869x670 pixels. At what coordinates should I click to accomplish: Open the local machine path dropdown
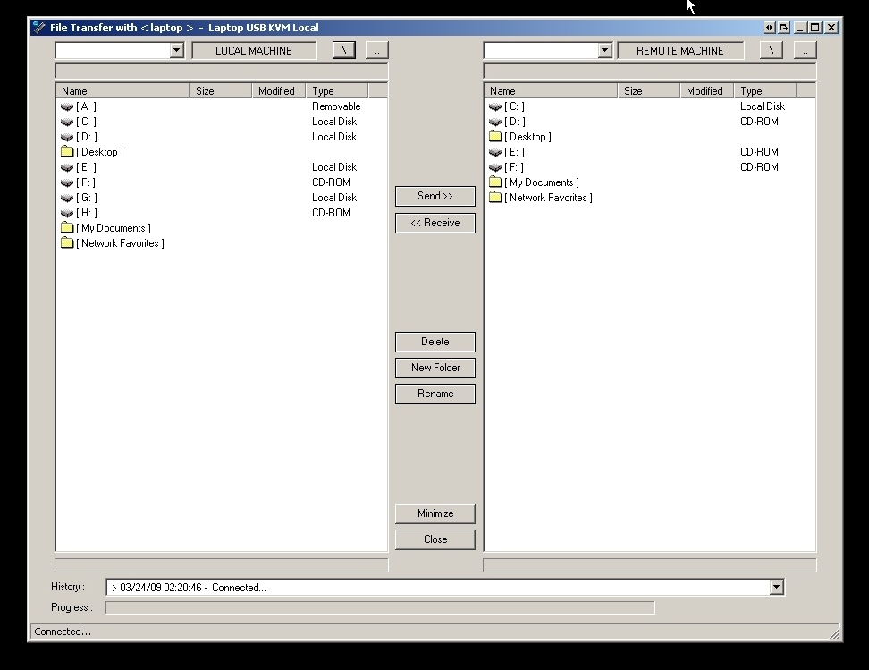[176, 50]
